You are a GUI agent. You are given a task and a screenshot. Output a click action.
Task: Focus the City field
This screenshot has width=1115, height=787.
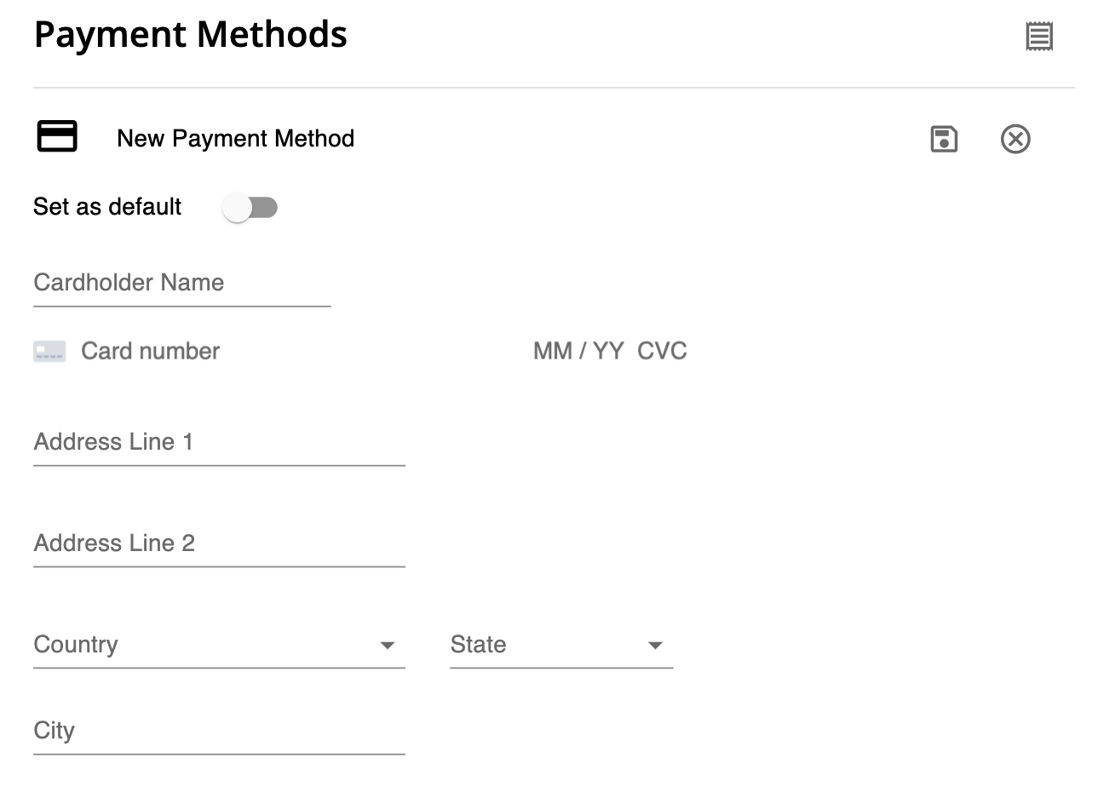coord(219,732)
